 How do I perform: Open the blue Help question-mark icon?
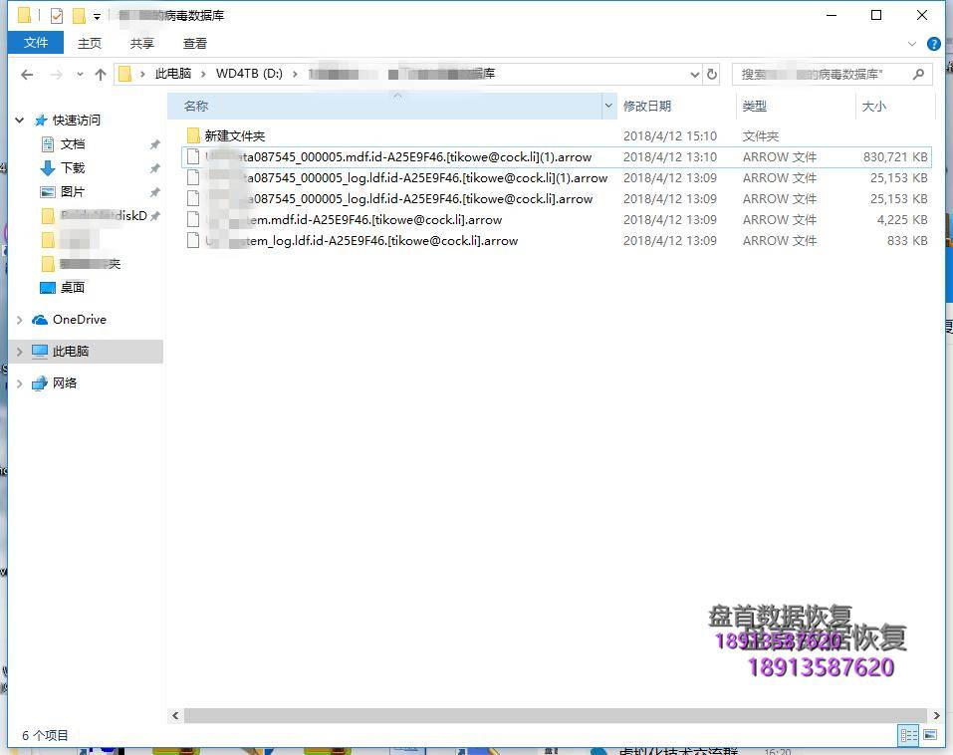(x=933, y=44)
